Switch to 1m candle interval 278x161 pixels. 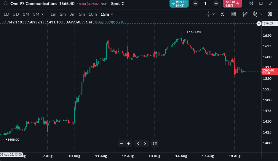[x=53, y=14]
